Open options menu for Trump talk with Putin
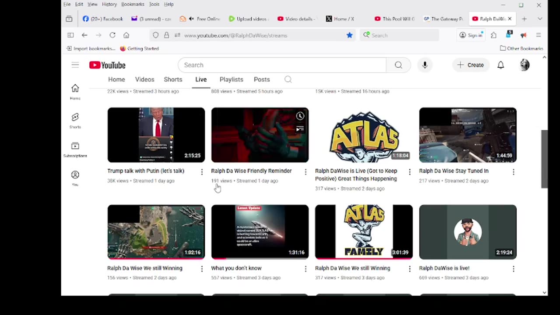The height and width of the screenshot is (315, 560). click(x=202, y=172)
